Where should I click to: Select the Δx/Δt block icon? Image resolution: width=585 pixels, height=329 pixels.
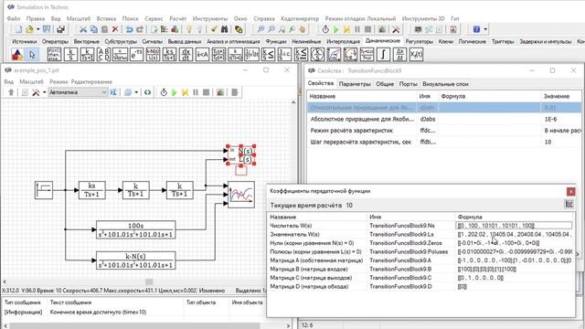[399, 55]
